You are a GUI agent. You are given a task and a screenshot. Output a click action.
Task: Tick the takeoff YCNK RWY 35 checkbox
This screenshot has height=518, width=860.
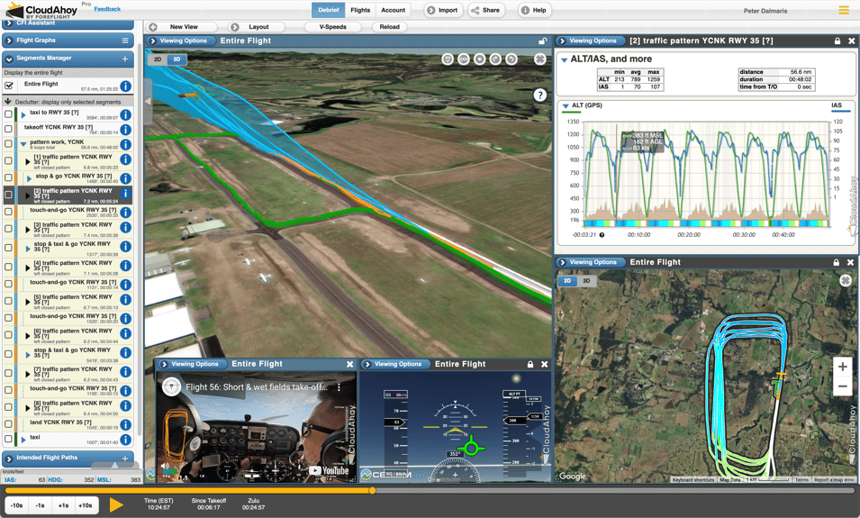[9, 129]
